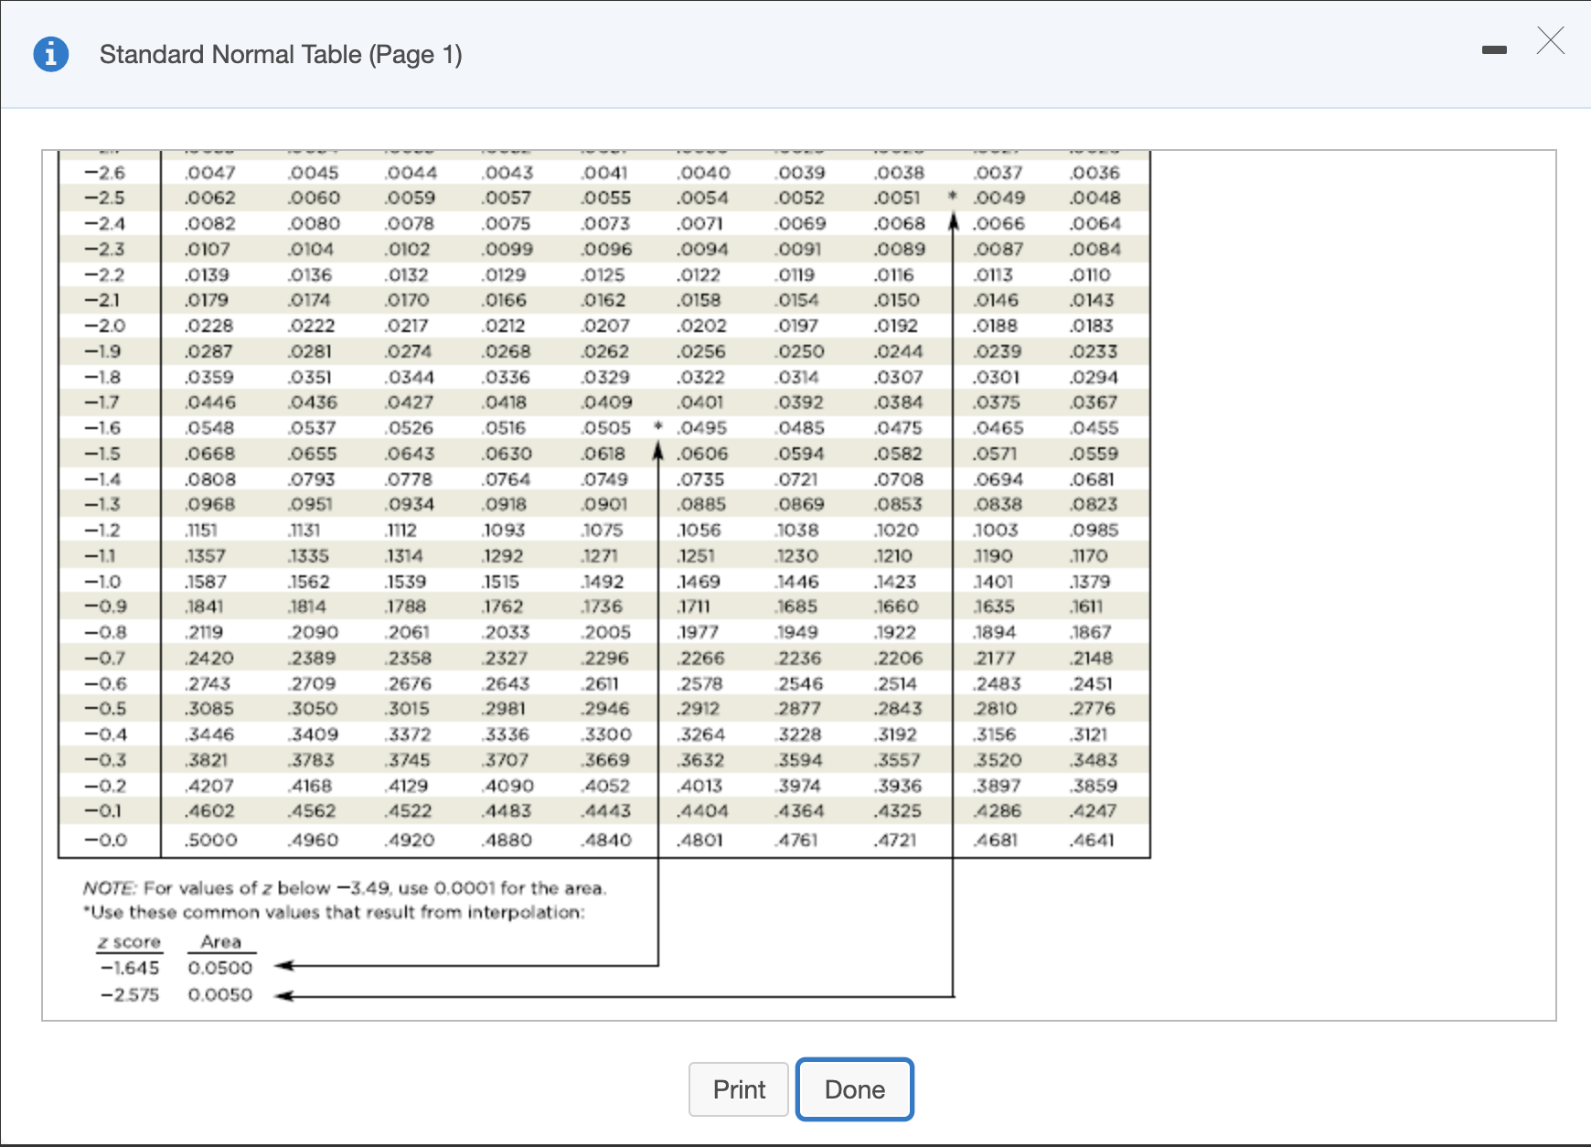
Task: Click the NOTE about z below -3.49
Action: tap(345, 888)
